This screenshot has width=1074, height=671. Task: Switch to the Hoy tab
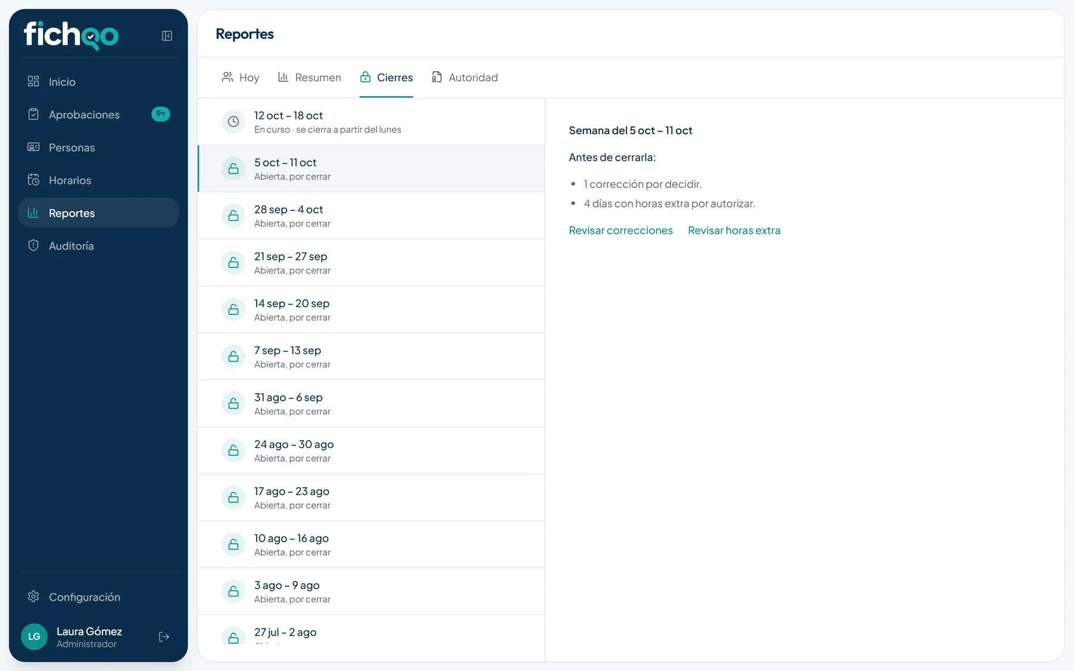(x=240, y=78)
